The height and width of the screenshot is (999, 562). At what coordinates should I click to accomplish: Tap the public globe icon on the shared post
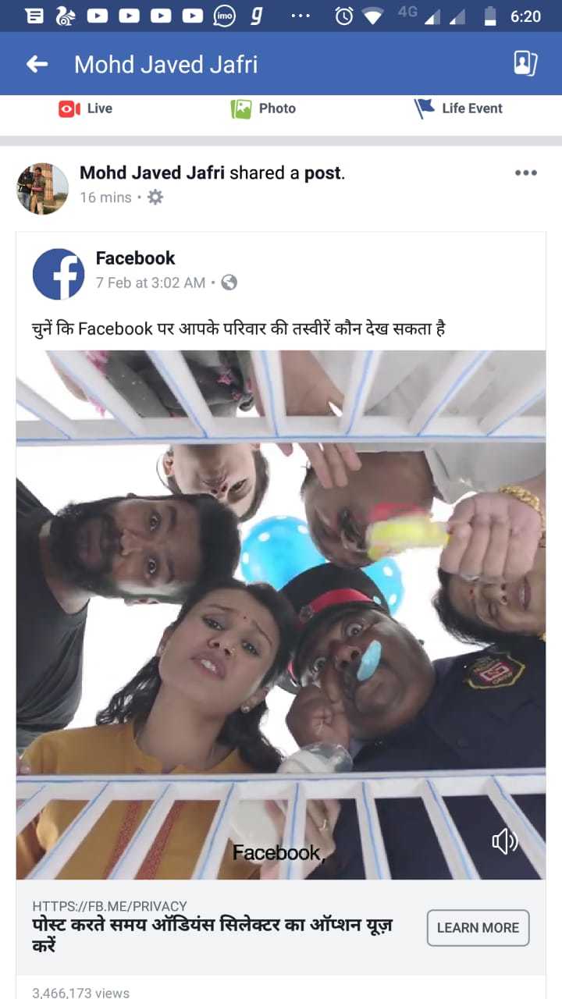click(x=229, y=283)
